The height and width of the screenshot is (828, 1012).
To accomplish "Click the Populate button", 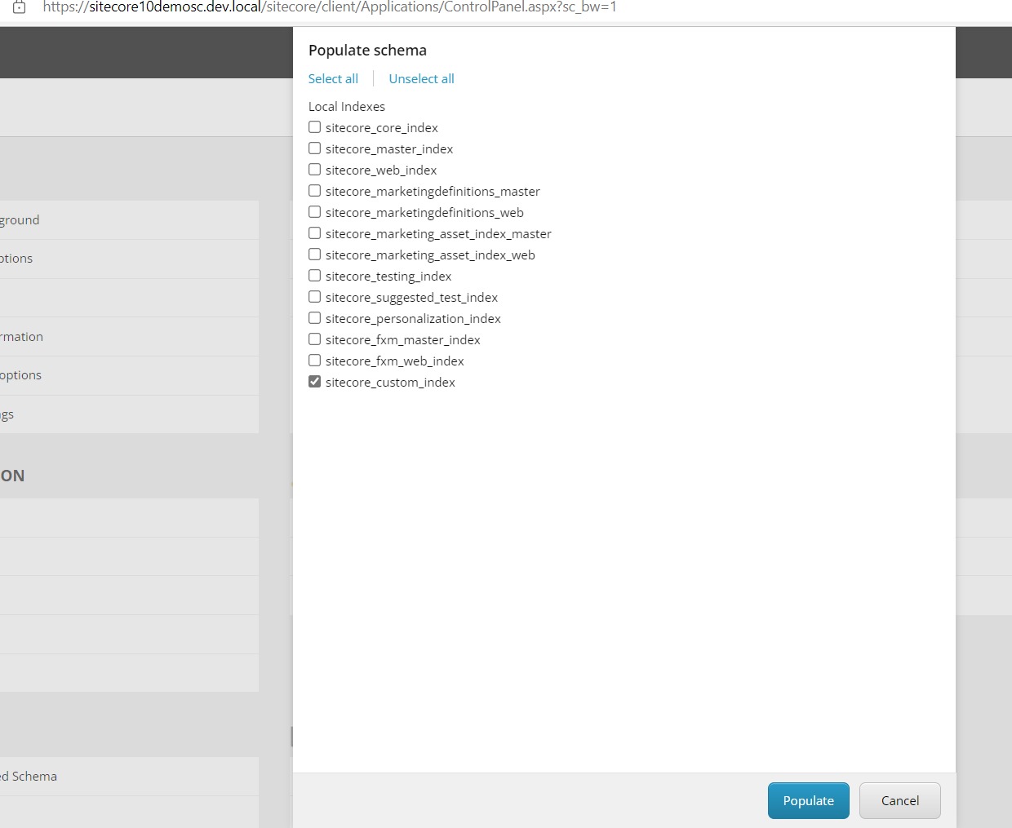I will click(x=809, y=801).
